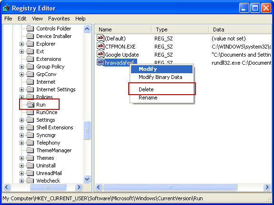Select the (Default) value icon

tap(100, 38)
